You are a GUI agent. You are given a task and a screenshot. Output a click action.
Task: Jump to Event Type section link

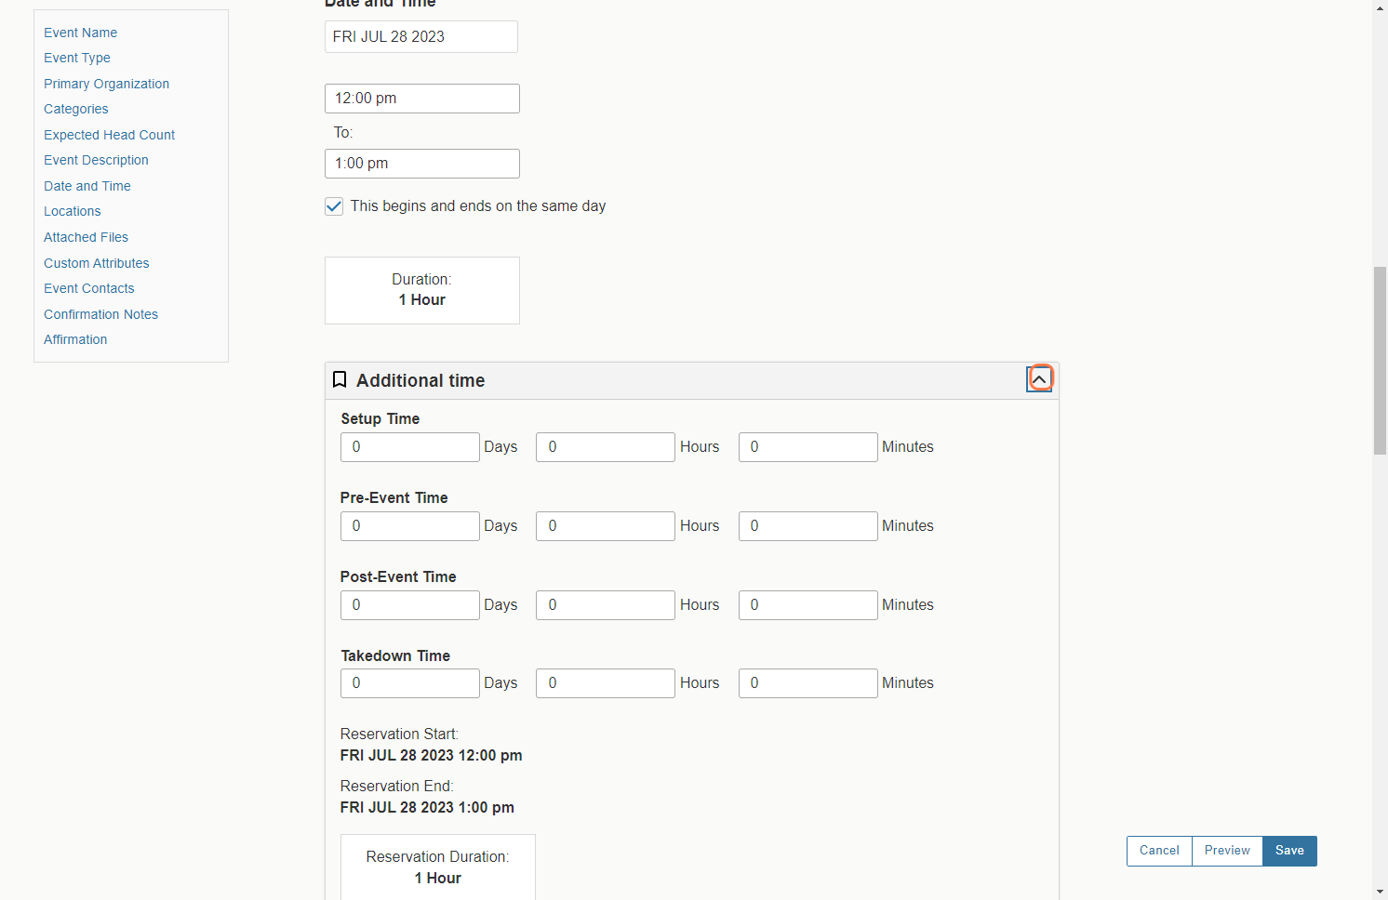(77, 58)
